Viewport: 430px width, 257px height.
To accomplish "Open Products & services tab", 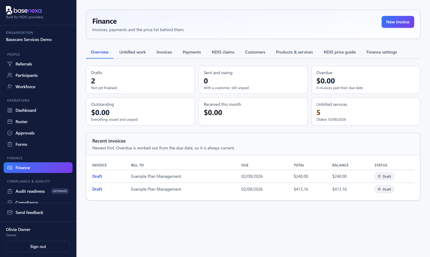I will pos(294,52).
